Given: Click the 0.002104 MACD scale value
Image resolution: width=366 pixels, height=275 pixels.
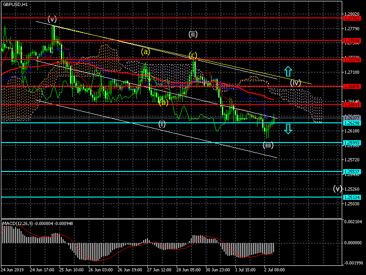Looking at the screenshot, I should pyautogui.click(x=353, y=222).
